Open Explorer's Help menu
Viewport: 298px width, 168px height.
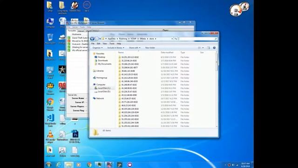click(119, 43)
